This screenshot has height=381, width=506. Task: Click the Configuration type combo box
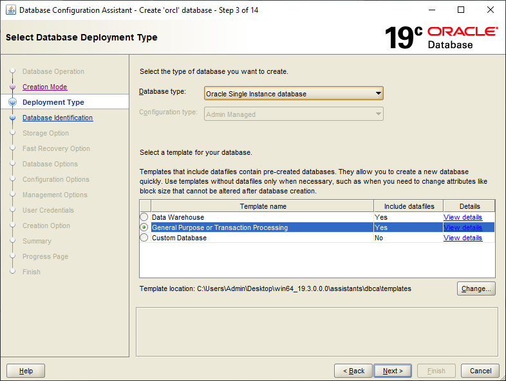tap(294, 114)
